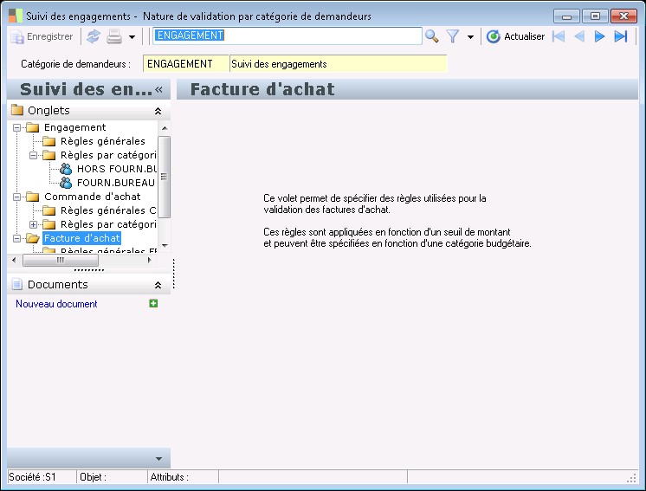The height and width of the screenshot is (491, 646).
Task: Go to the last record arrow
Action: 621,36
